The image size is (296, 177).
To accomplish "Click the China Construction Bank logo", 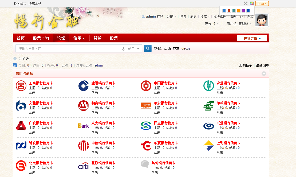I will pyautogui.click(x=84, y=86).
